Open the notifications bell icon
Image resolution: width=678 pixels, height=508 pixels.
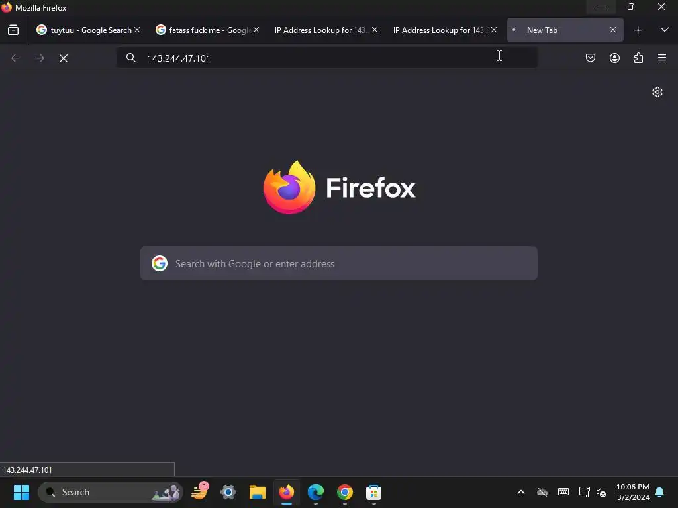coord(660,492)
